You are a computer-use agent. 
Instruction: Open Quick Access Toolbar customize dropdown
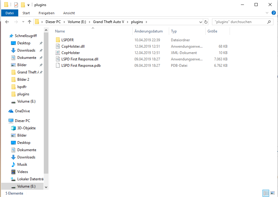28,5
